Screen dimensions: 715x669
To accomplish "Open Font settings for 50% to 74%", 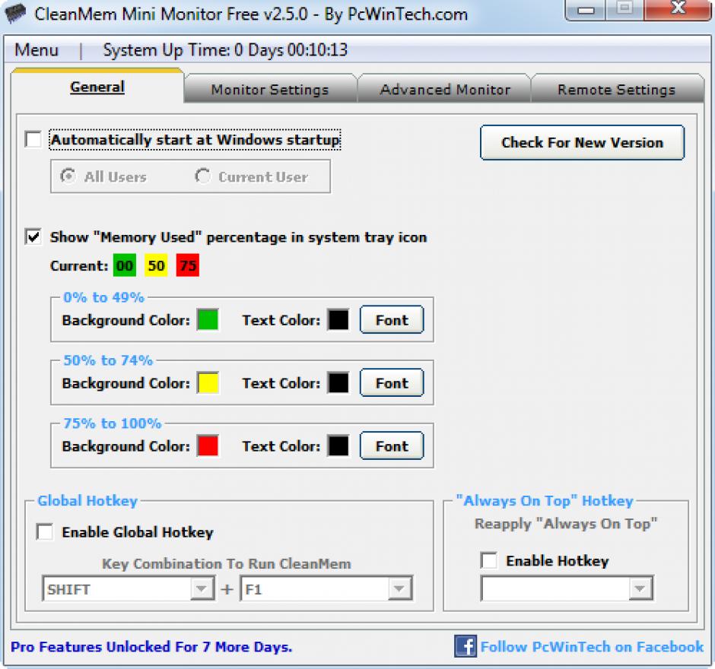I will pyautogui.click(x=392, y=382).
